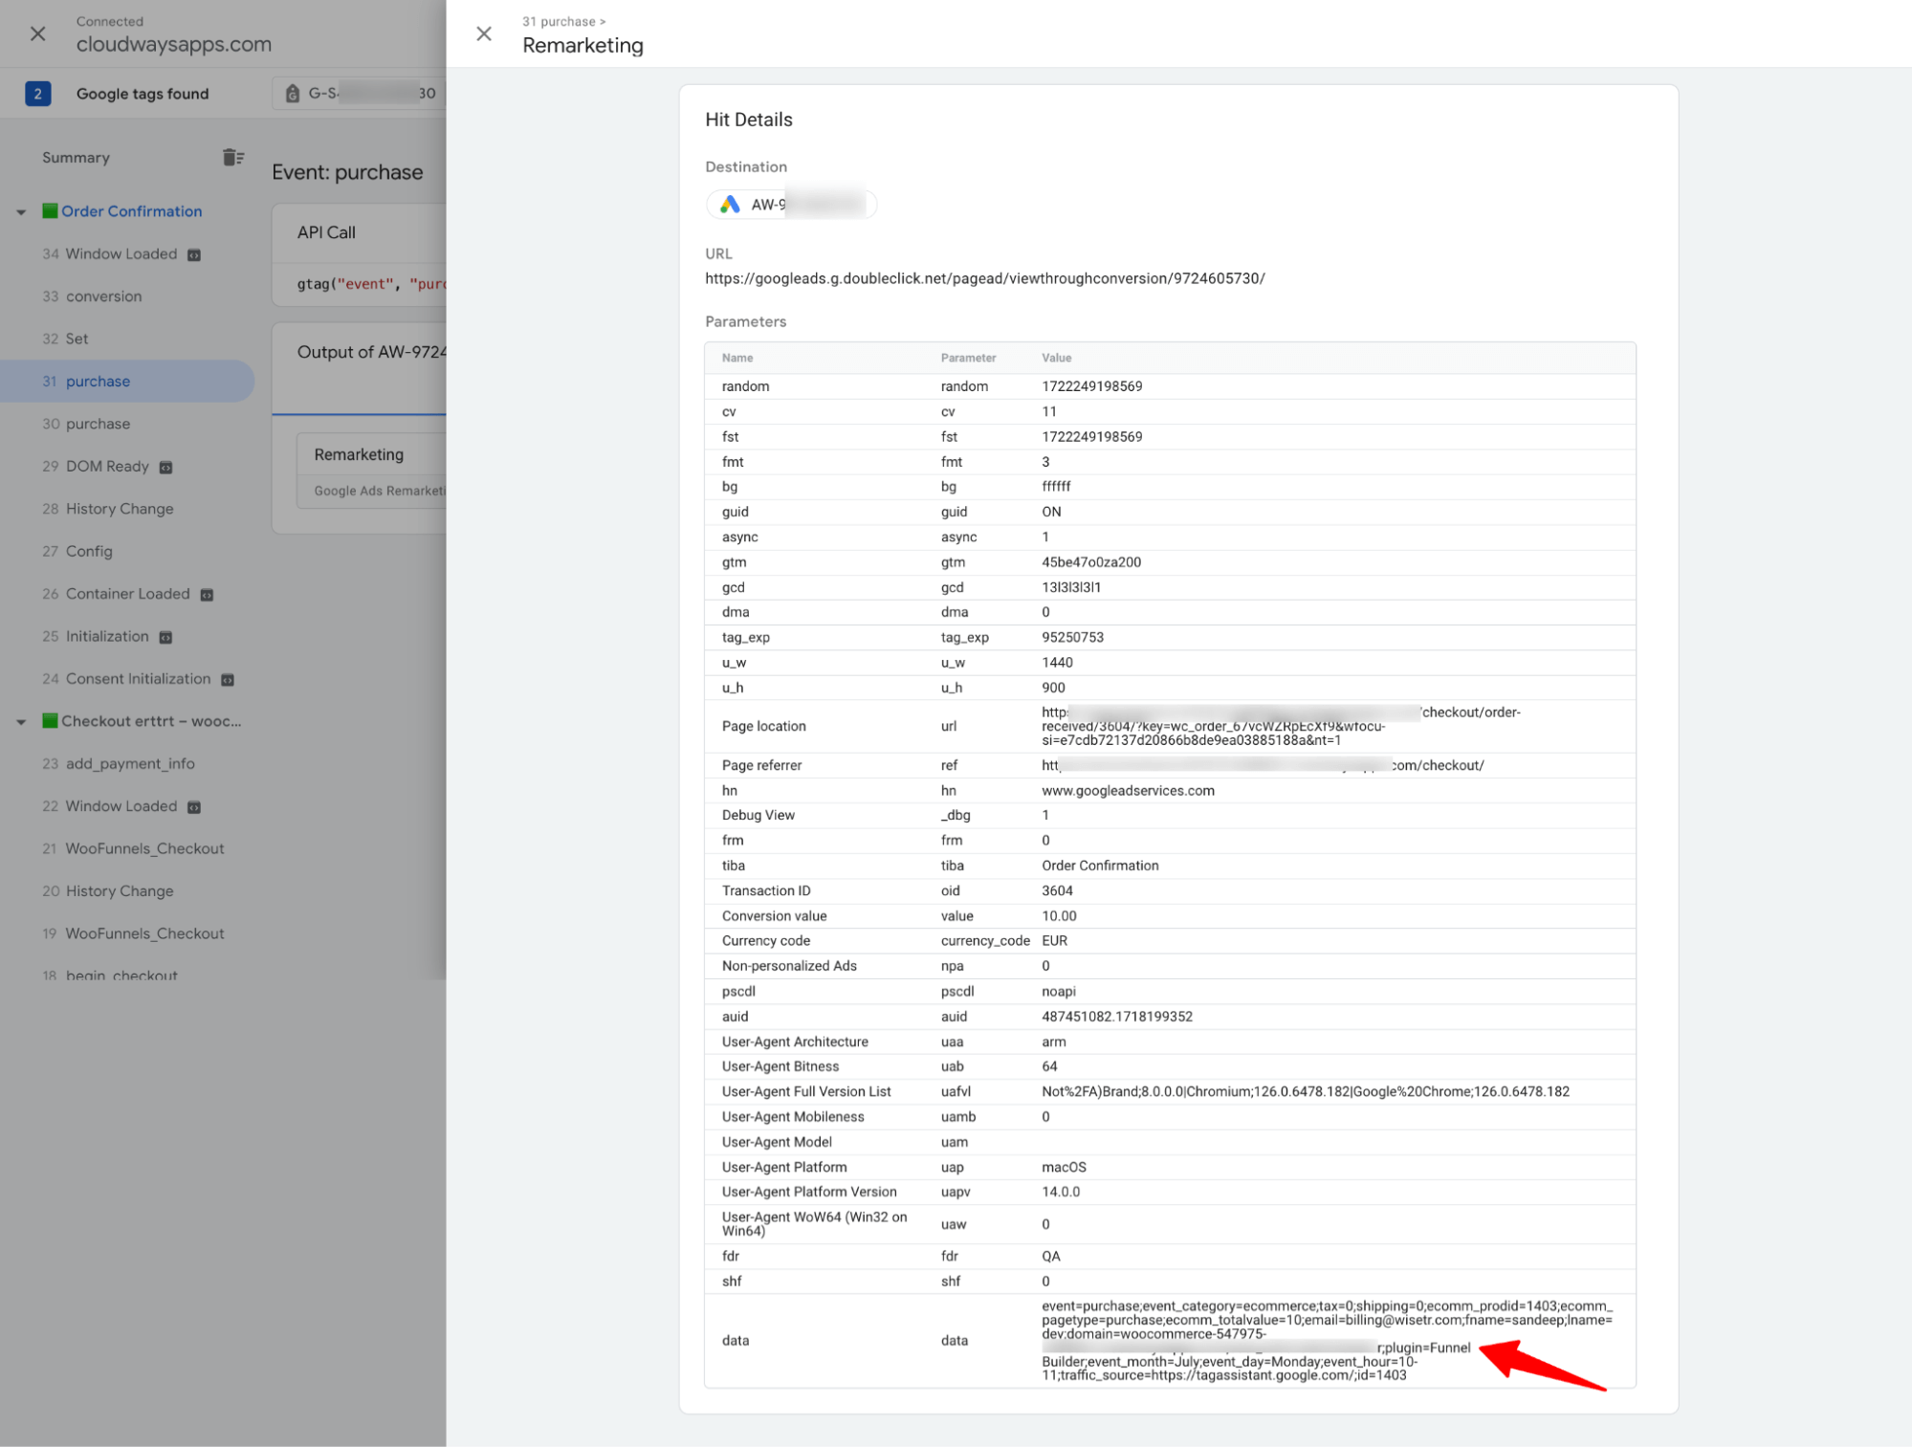Click the icon beside 29 DOM Ready
Viewport: 1912px width, 1447px height.
click(165, 468)
